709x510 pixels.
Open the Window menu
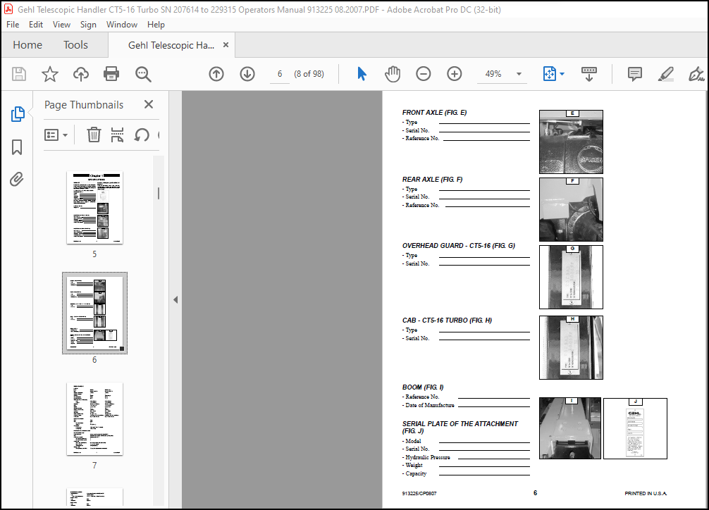coord(122,25)
